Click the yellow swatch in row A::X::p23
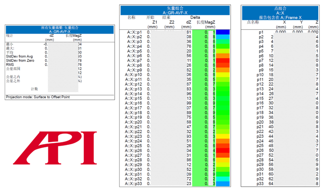Image resolution: width=323 pixels, height=190 pixels. coord(223,136)
